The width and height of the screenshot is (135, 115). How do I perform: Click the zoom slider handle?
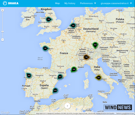[3, 32]
